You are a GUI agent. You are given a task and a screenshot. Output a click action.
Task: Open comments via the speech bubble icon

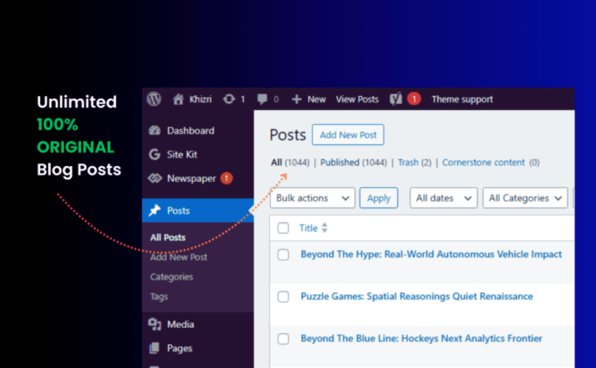(x=262, y=99)
